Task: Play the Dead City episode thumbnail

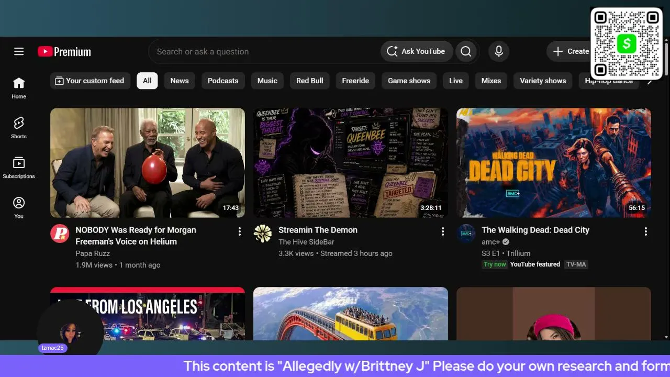Action: pos(554,163)
